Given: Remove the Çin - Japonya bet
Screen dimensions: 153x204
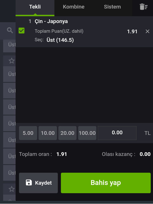Looking at the screenshot, I should [x=147, y=31].
